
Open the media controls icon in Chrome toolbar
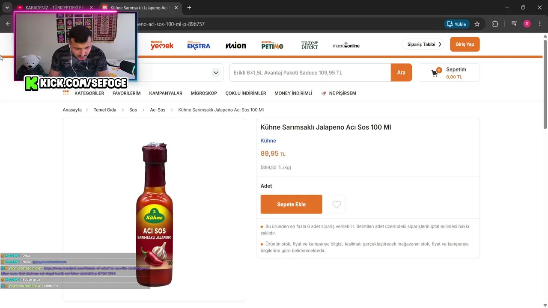pyautogui.click(x=514, y=24)
